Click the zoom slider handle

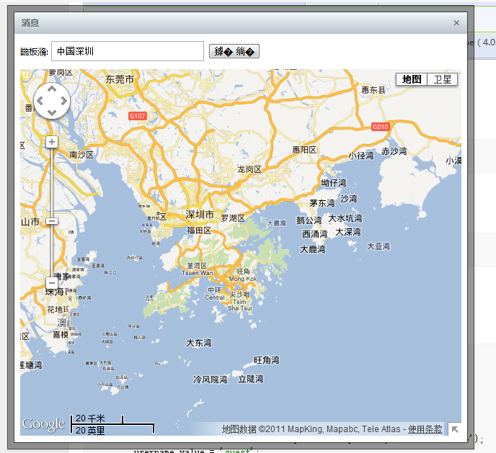coord(52,221)
